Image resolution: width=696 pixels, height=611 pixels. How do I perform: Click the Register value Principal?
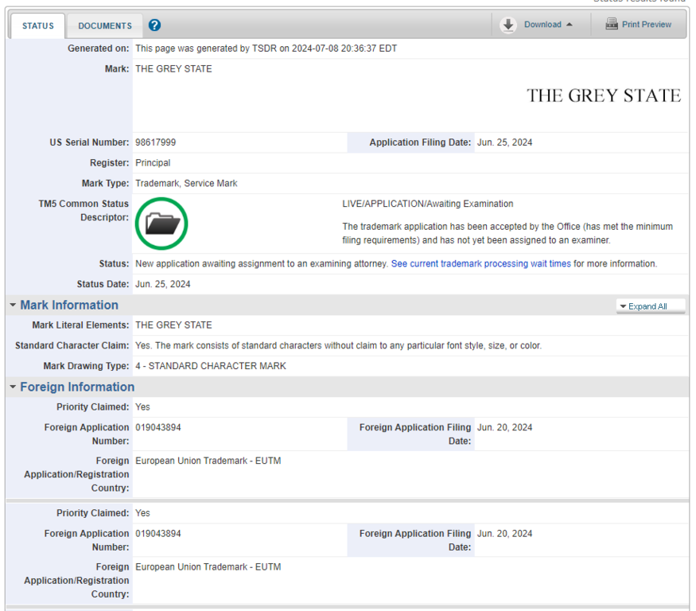click(153, 163)
